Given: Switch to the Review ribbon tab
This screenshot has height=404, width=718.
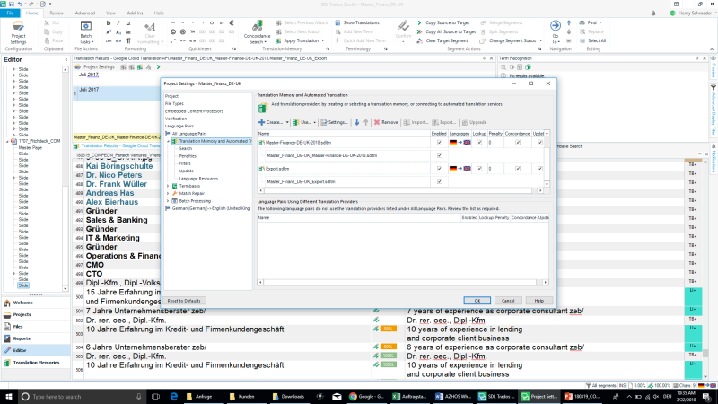Looking at the screenshot, I should point(57,13).
